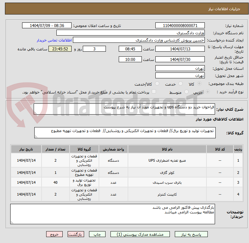Click the general description text area
This screenshot has height=243, width=249.
124,109
